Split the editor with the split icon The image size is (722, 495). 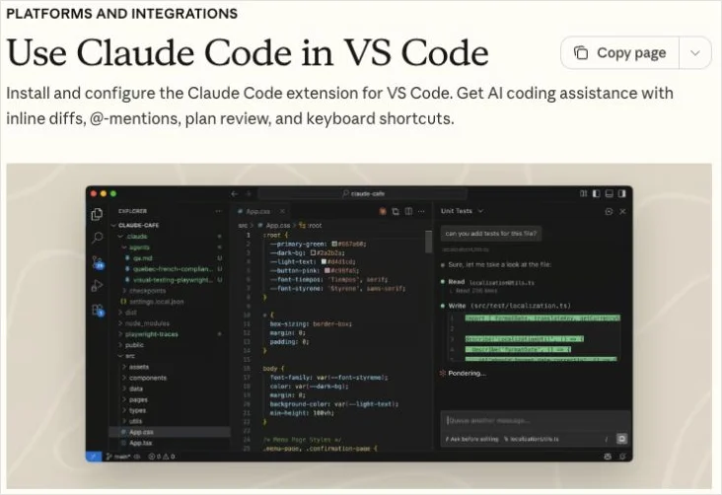coord(408,211)
